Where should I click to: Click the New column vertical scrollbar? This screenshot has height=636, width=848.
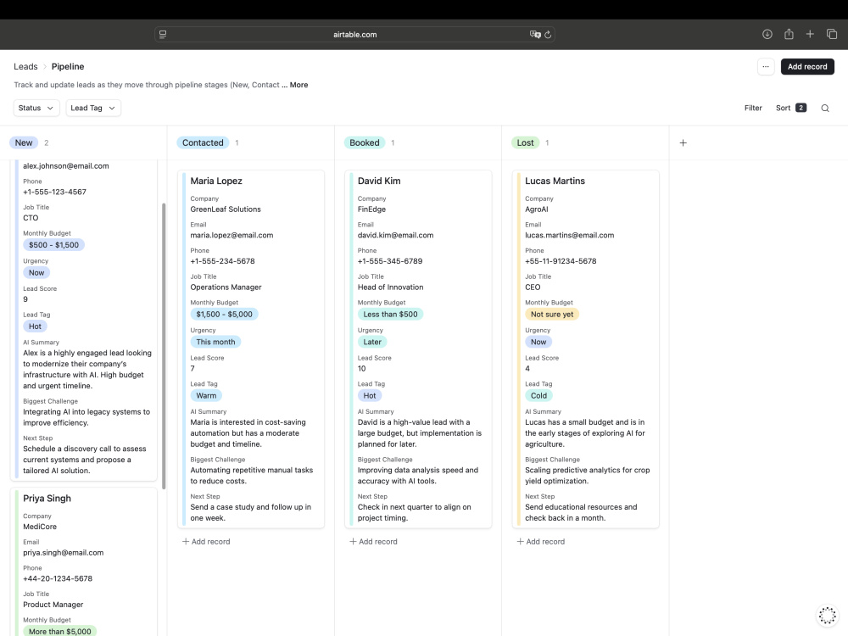tap(164, 346)
